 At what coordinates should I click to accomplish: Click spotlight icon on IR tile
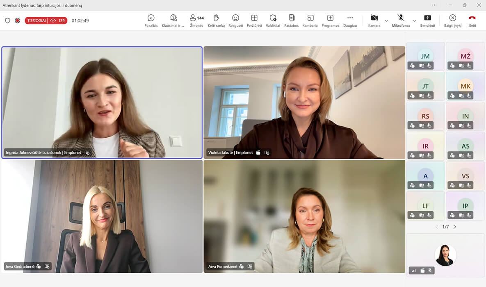coord(412,155)
